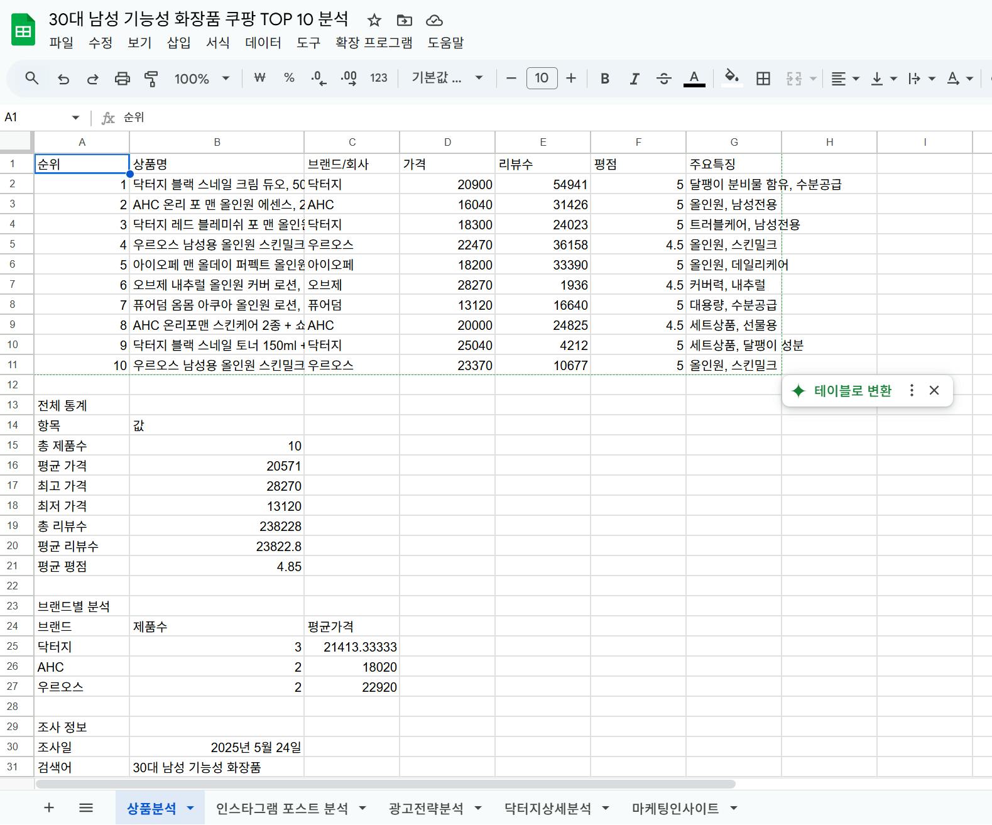Click the horizontal scrollbar
Viewport: 992px width, 825px height.
(386, 784)
